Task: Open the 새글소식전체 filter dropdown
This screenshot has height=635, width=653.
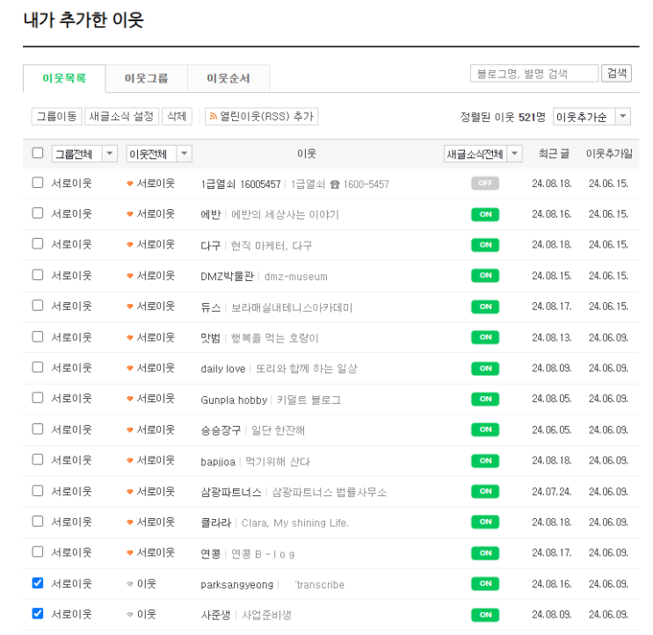Action: [x=482, y=154]
